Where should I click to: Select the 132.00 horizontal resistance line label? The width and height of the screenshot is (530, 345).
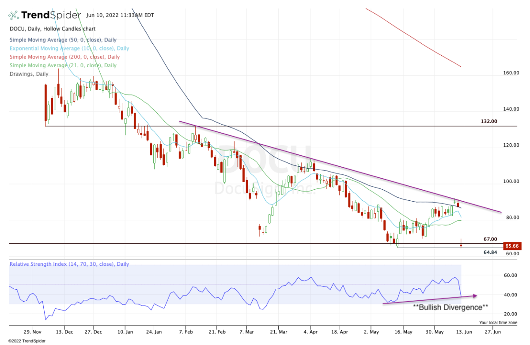point(488,121)
